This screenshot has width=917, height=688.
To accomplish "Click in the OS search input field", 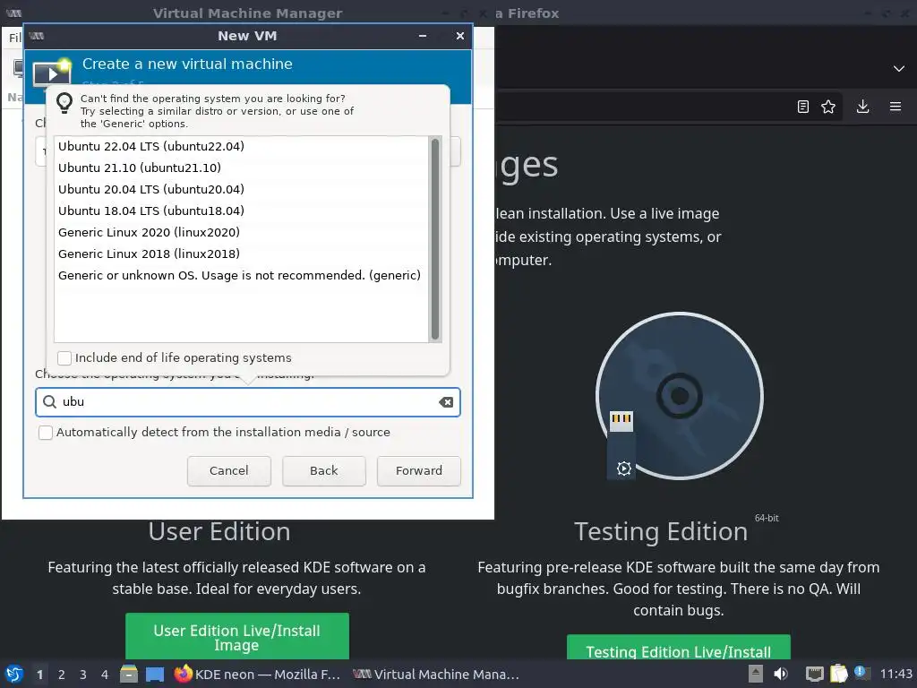I will coord(248,402).
